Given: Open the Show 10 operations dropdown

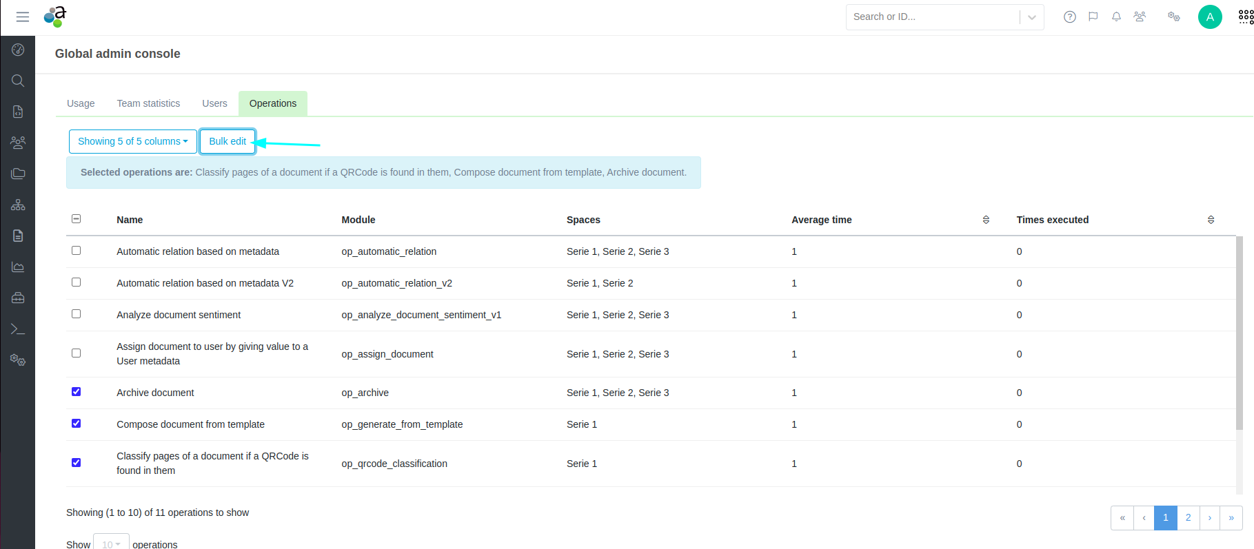Looking at the screenshot, I should pos(111,543).
